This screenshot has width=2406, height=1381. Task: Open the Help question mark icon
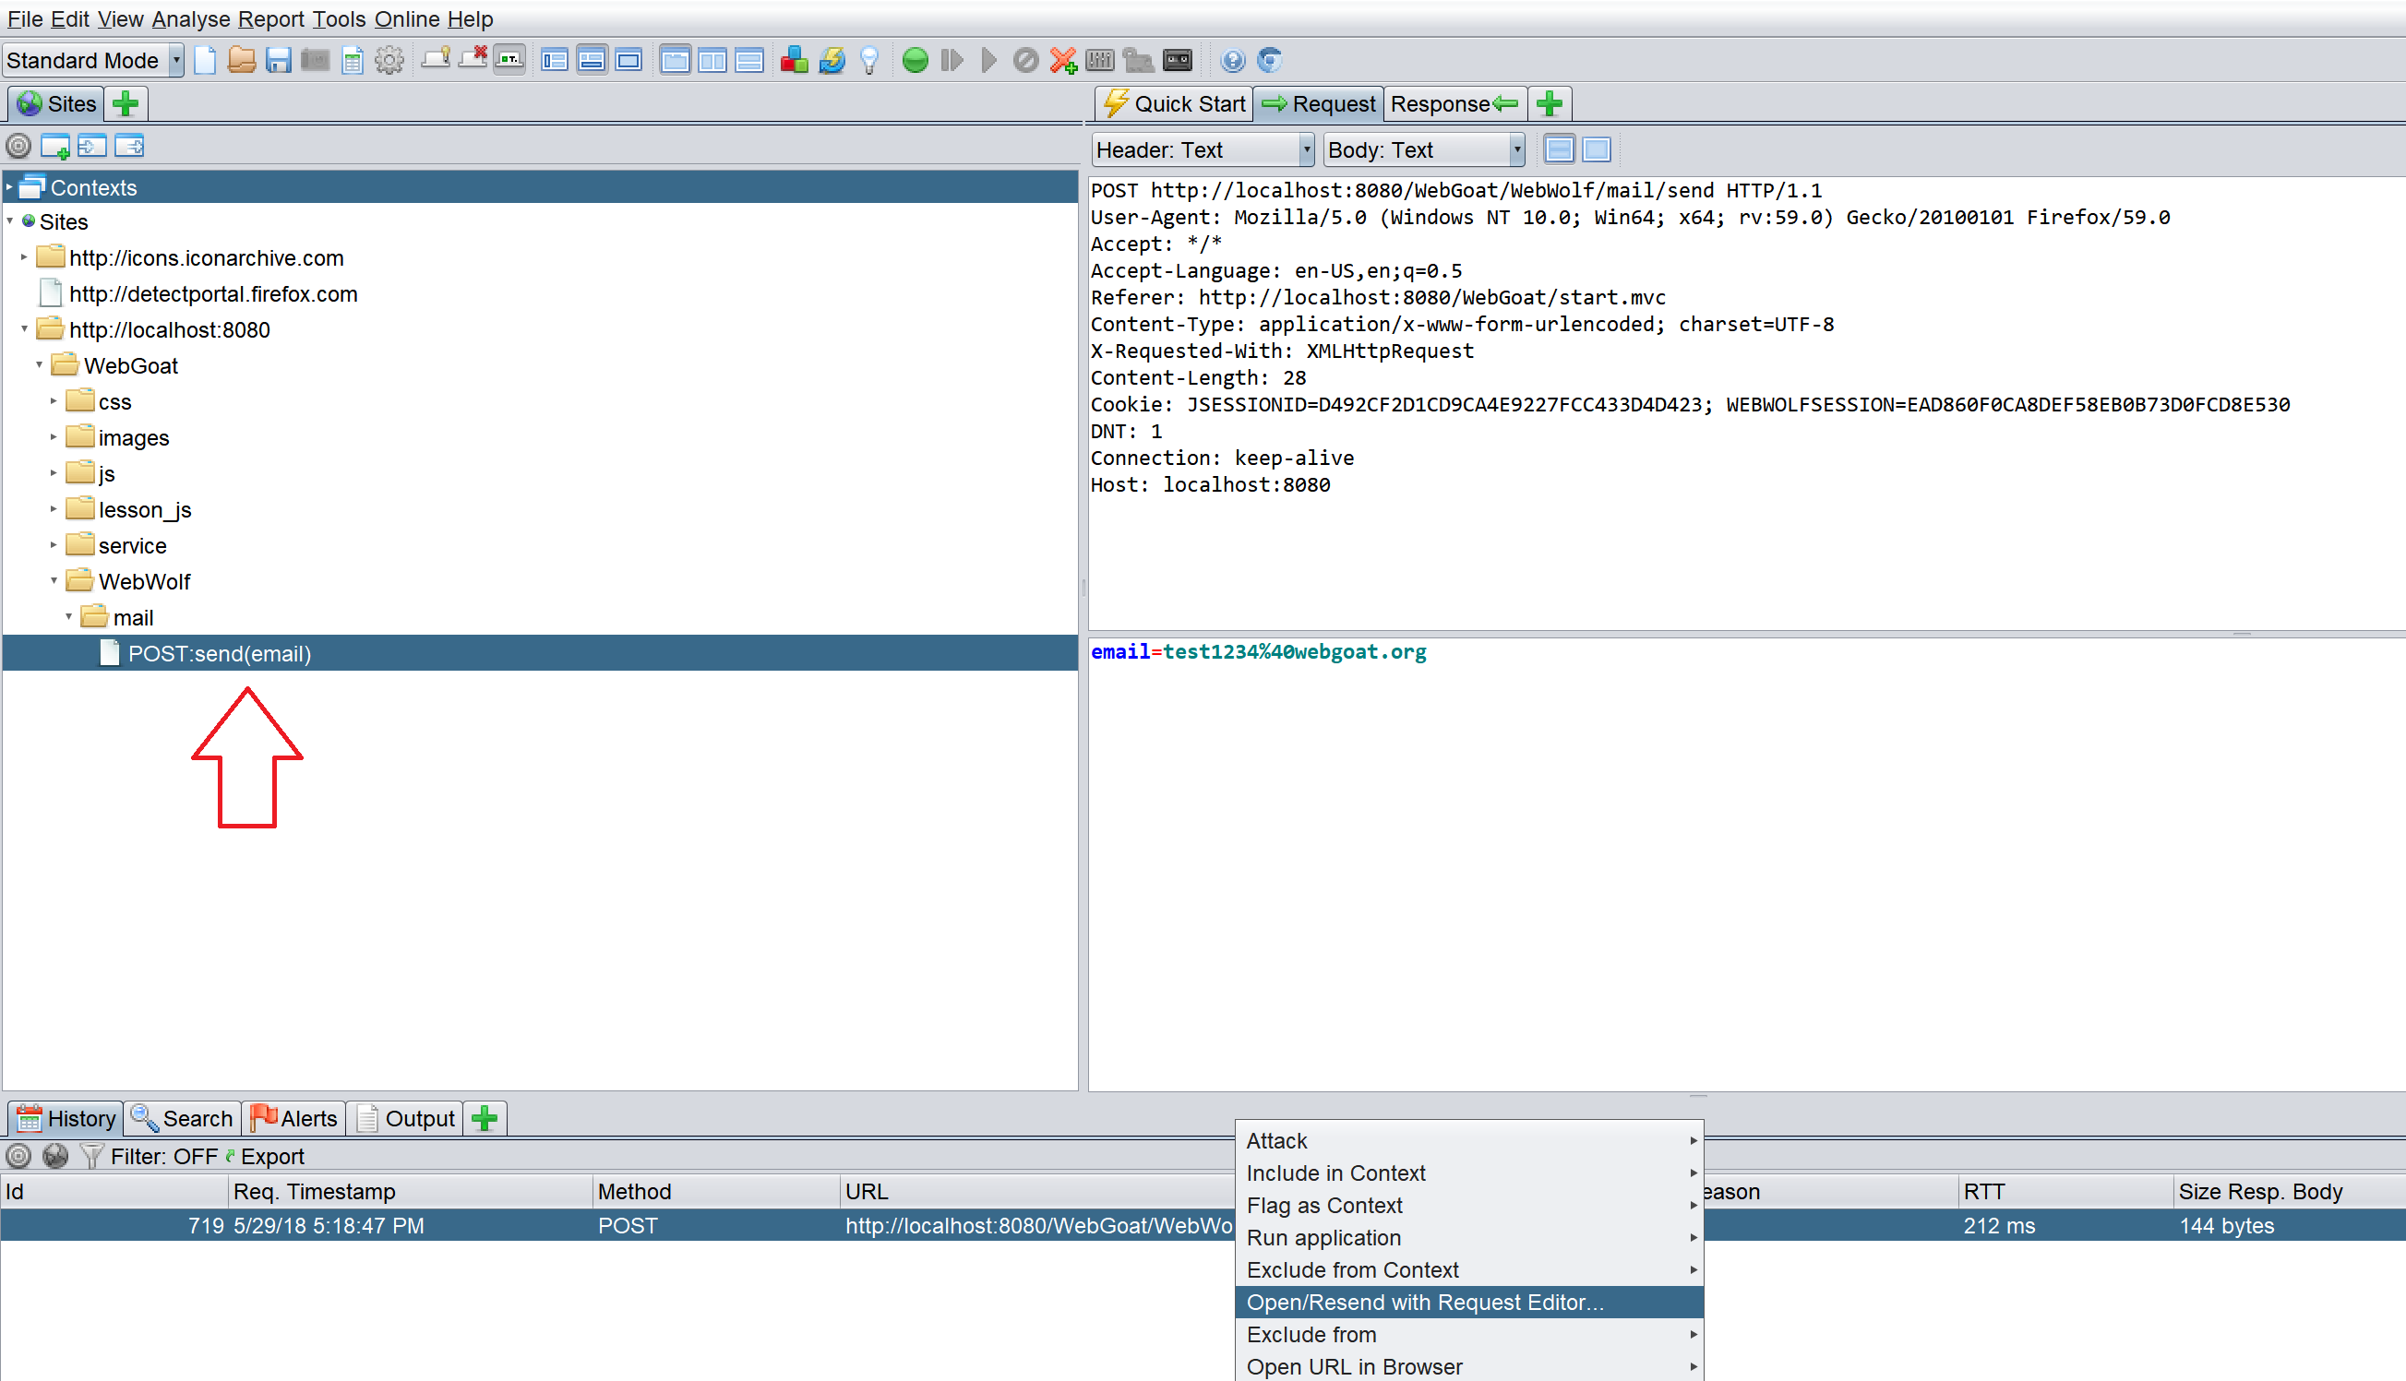point(1232,61)
